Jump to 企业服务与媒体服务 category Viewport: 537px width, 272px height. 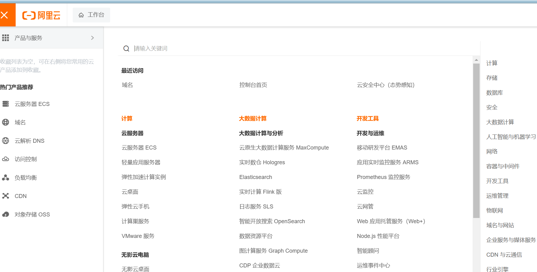coord(511,240)
